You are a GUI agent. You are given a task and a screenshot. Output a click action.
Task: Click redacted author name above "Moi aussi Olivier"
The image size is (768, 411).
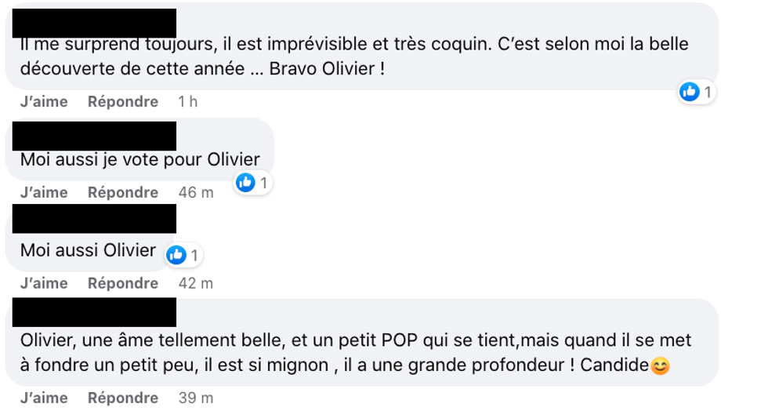(94, 219)
